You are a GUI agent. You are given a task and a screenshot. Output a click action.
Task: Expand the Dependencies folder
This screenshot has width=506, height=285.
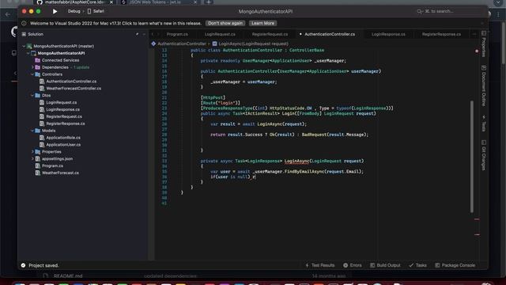32,67
